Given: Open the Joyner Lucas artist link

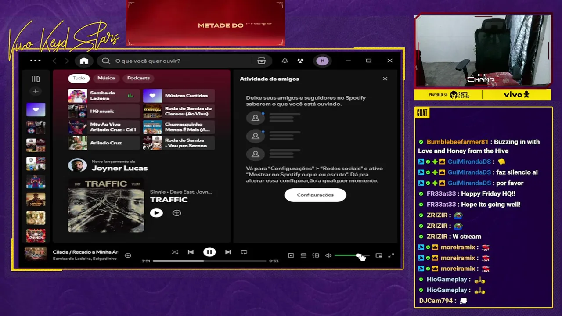Looking at the screenshot, I should tap(119, 169).
